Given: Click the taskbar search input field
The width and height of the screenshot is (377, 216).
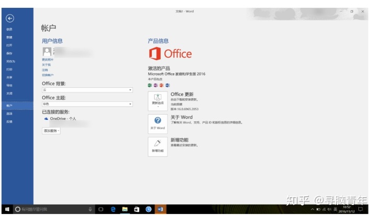Looking at the screenshot, I should 54,209.
